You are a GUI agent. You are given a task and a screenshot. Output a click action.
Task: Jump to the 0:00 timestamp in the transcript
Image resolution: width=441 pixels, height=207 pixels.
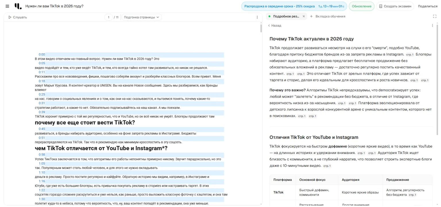pos(42,54)
